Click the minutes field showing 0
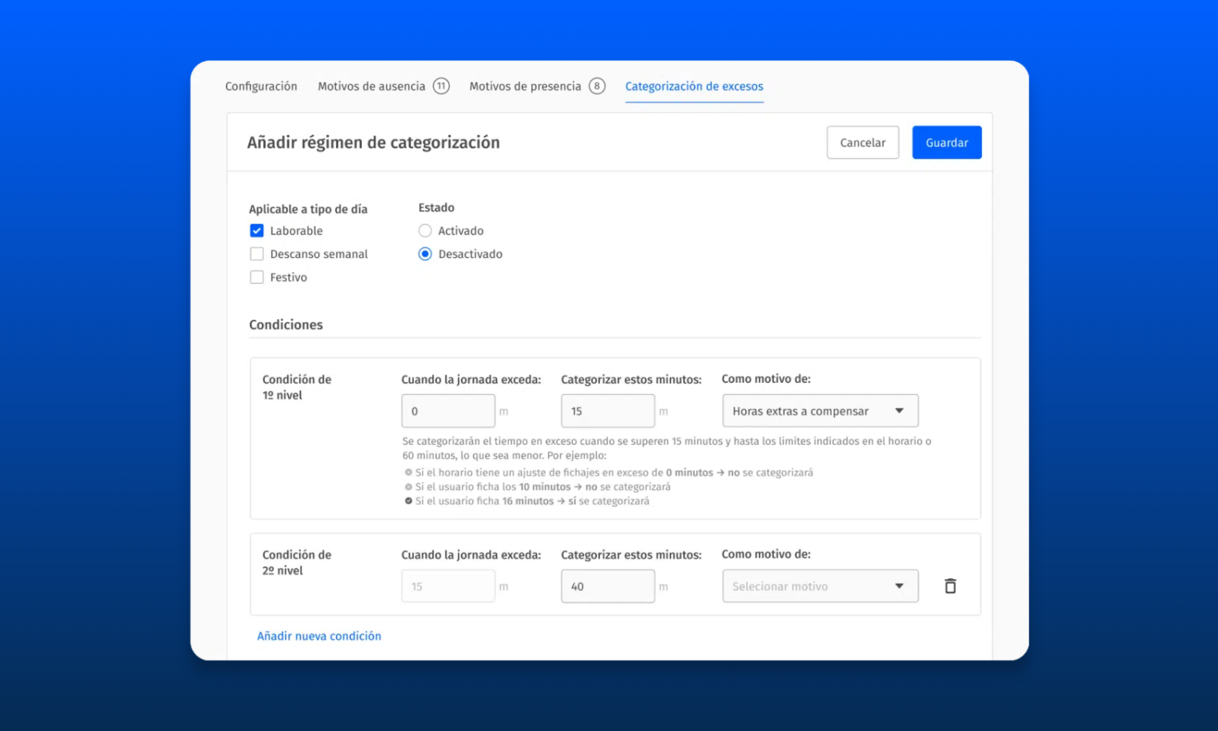 pos(448,410)
